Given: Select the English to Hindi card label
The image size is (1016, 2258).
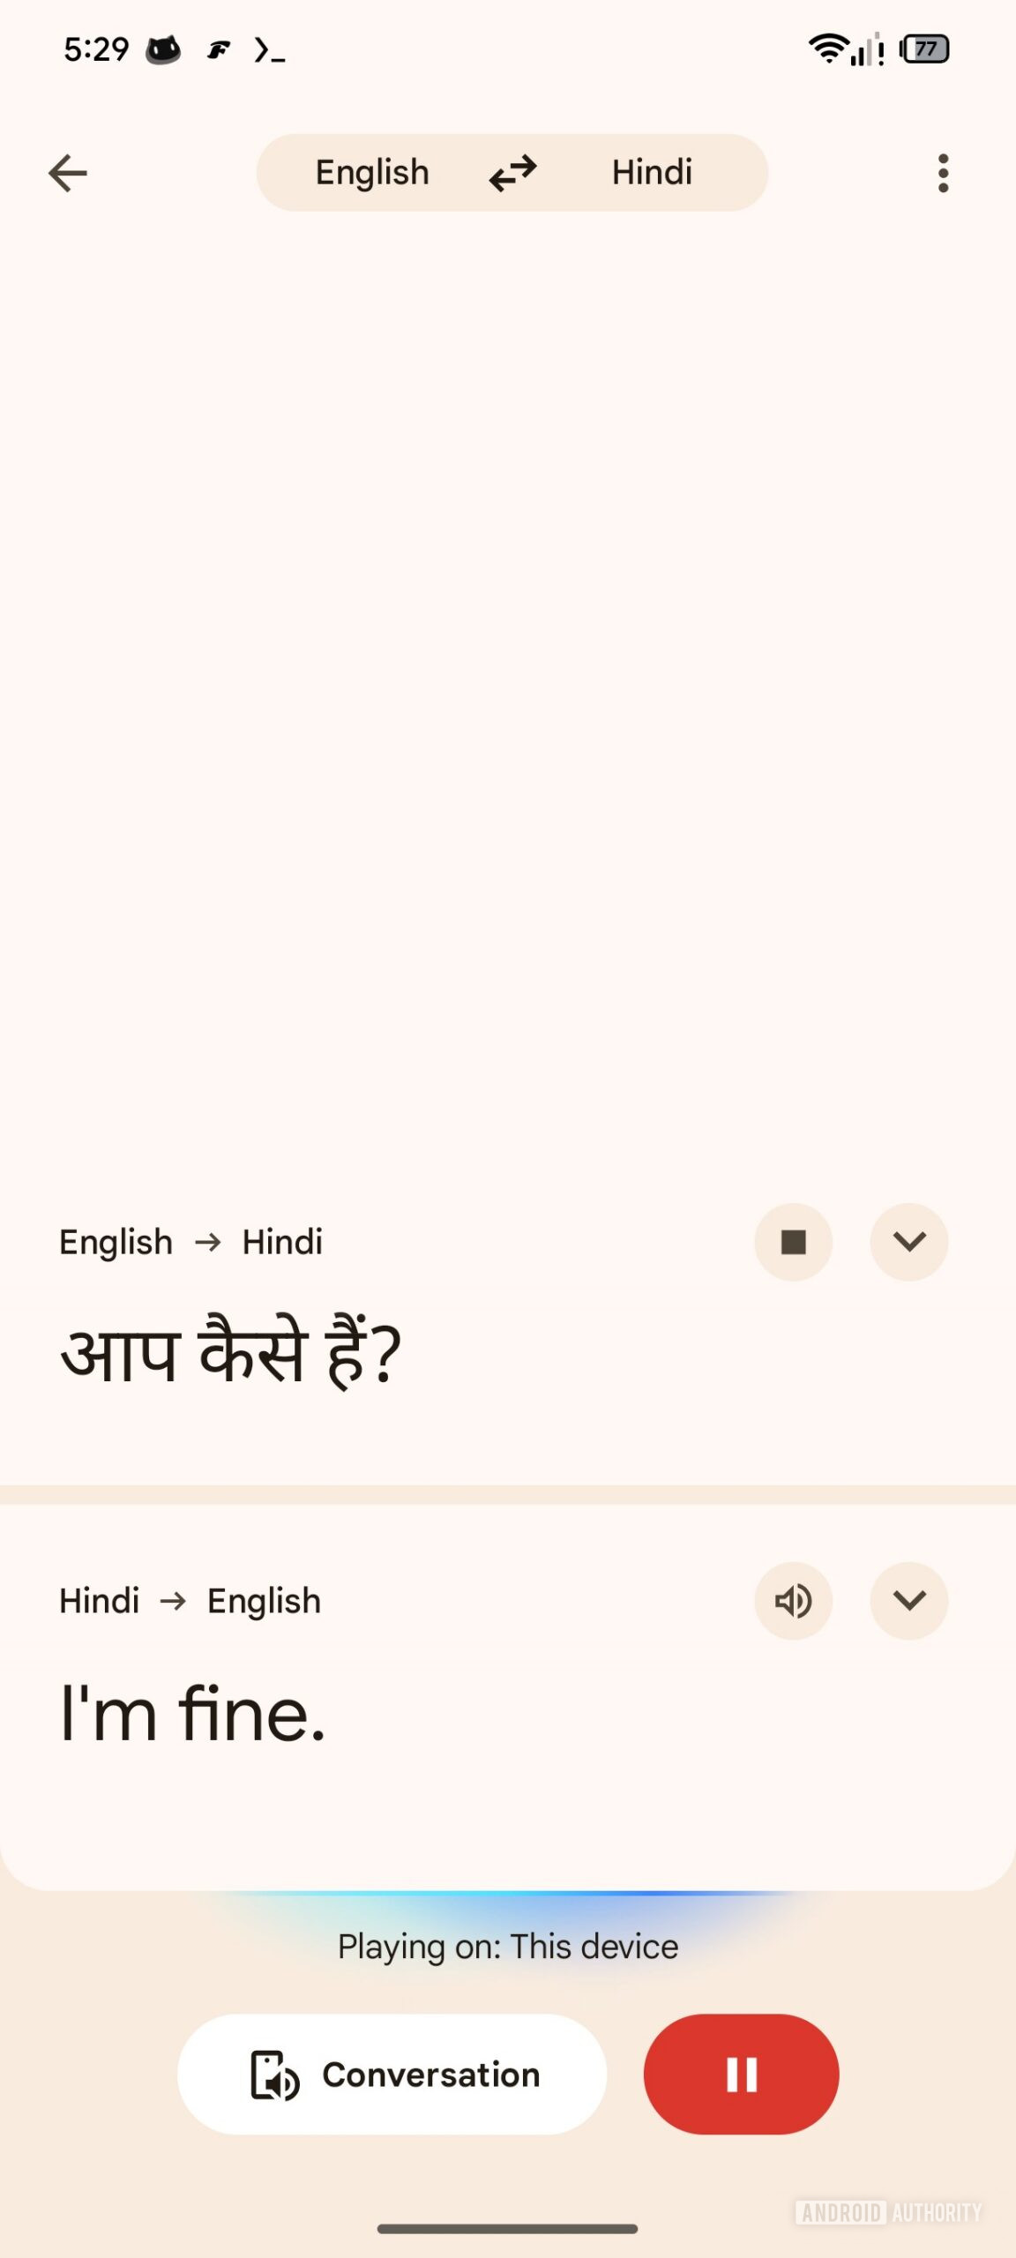Looking at the screenshot, I should pos(190,1241).
